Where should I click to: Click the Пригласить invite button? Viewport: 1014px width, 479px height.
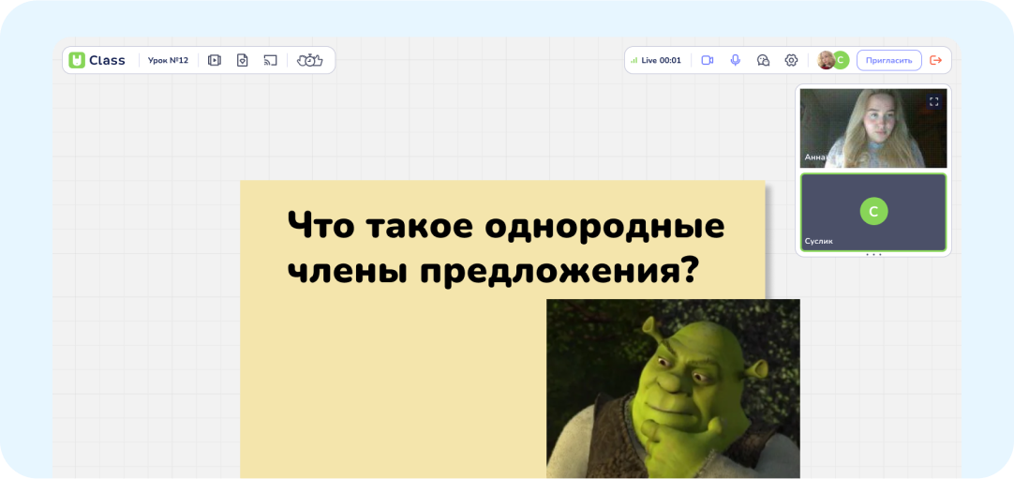click(889, 60)
